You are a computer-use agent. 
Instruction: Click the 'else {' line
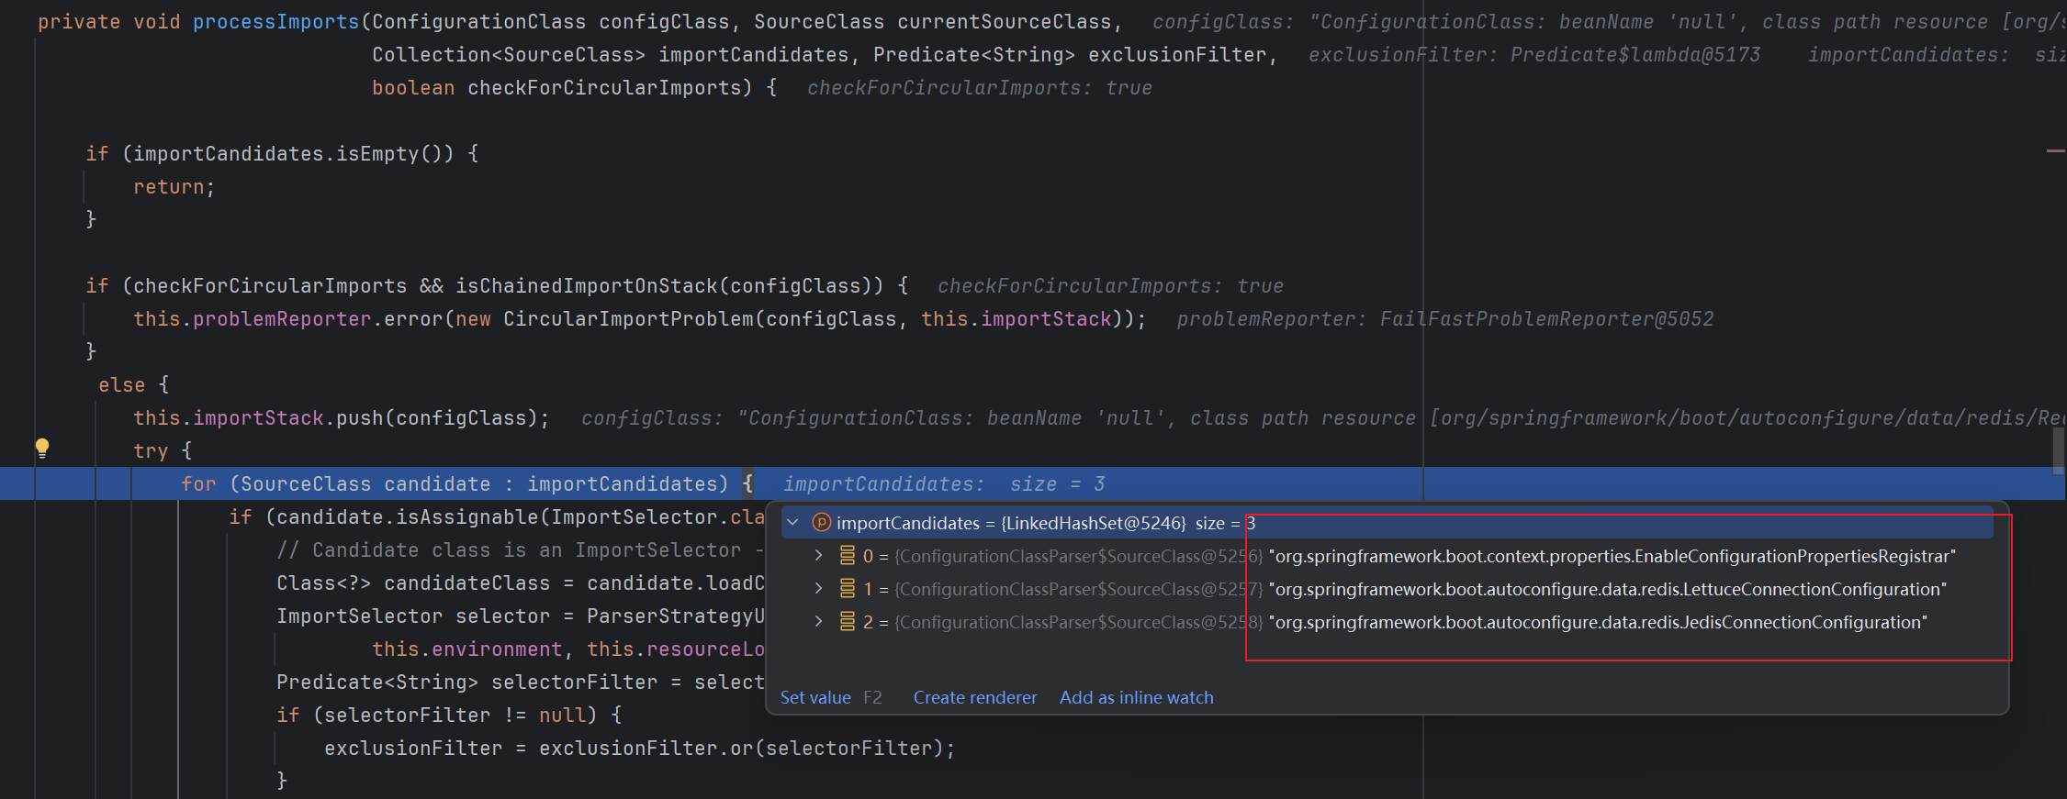(133, 385)
